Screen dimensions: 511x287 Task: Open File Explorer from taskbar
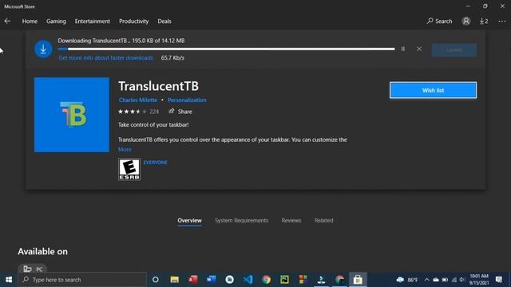point(174,280)
